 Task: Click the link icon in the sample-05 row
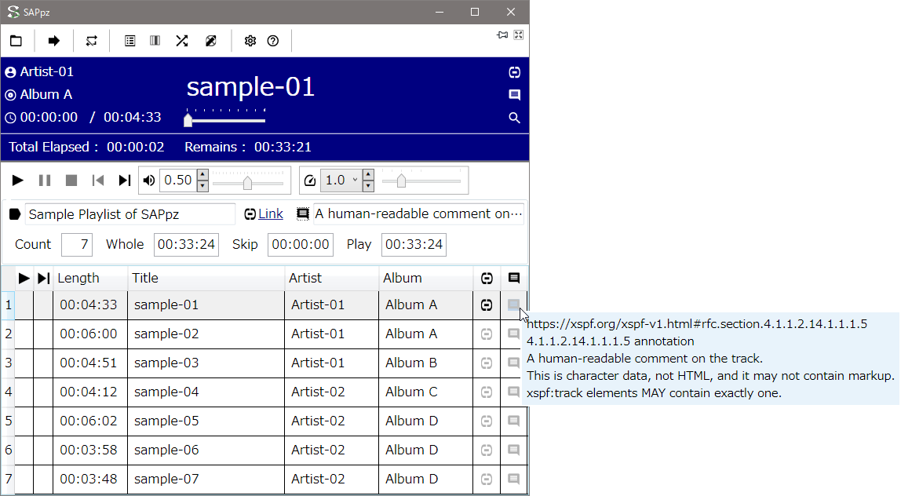[487, 421]
